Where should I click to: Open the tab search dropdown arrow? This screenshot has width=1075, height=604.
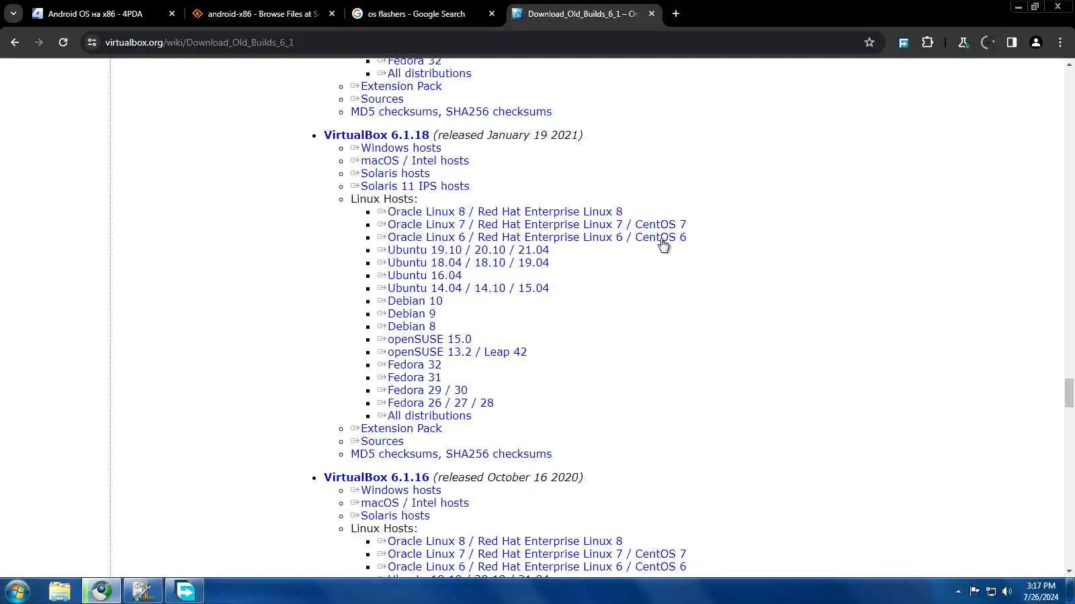point(13,13)
